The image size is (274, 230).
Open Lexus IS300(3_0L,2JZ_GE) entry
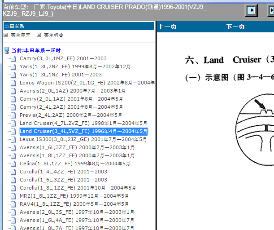[83, 139]
